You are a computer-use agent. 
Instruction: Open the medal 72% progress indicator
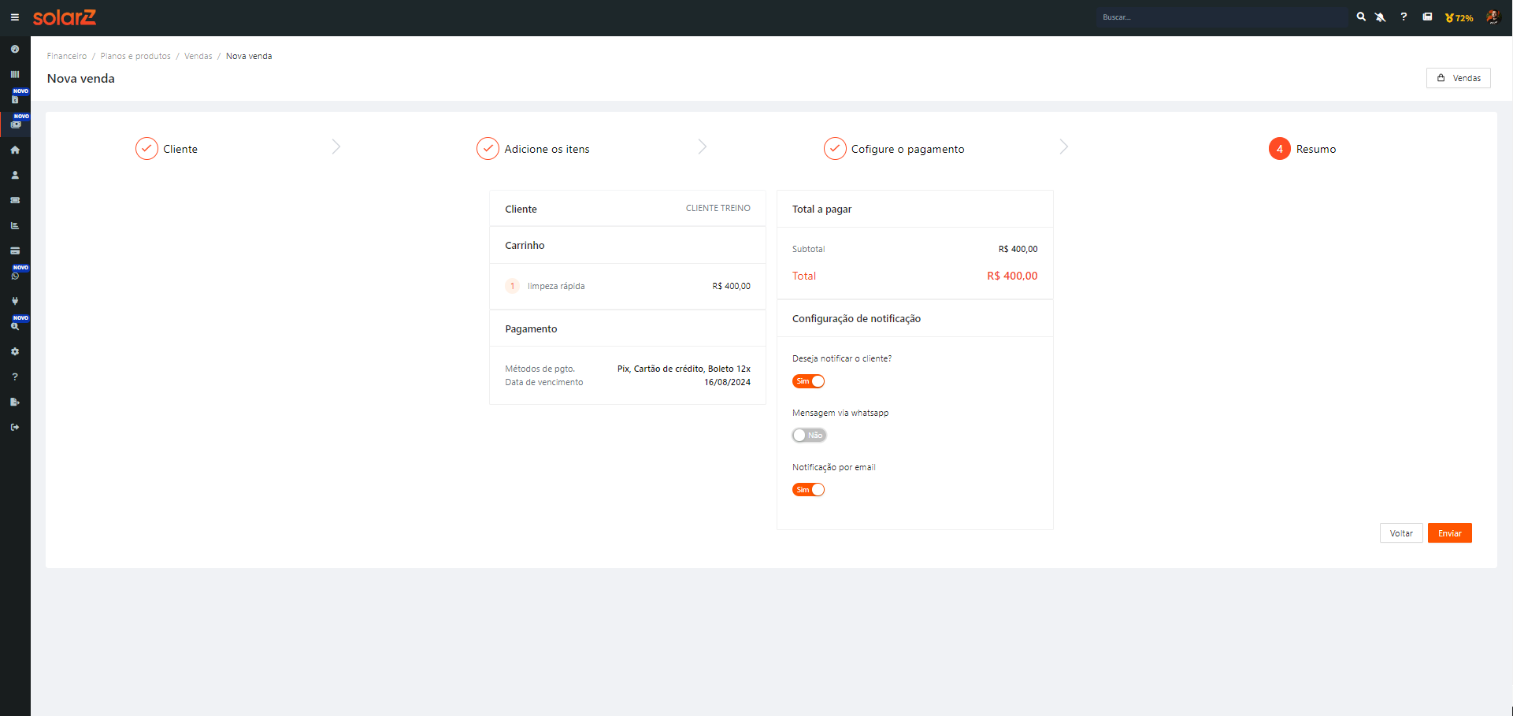tap(1459, 17)
